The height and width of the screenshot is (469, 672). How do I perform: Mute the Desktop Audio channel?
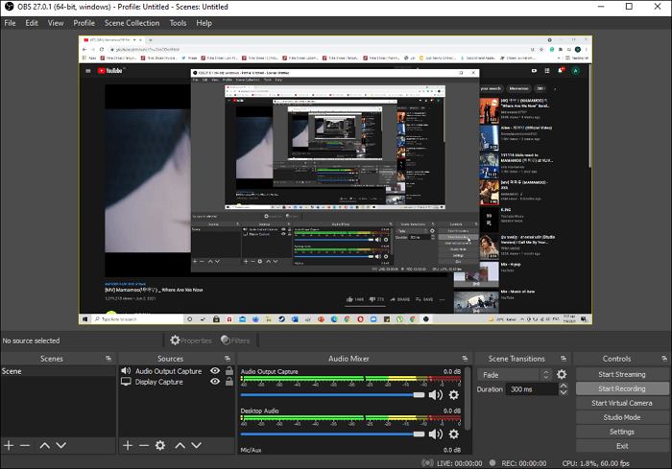tap(436, 433)
